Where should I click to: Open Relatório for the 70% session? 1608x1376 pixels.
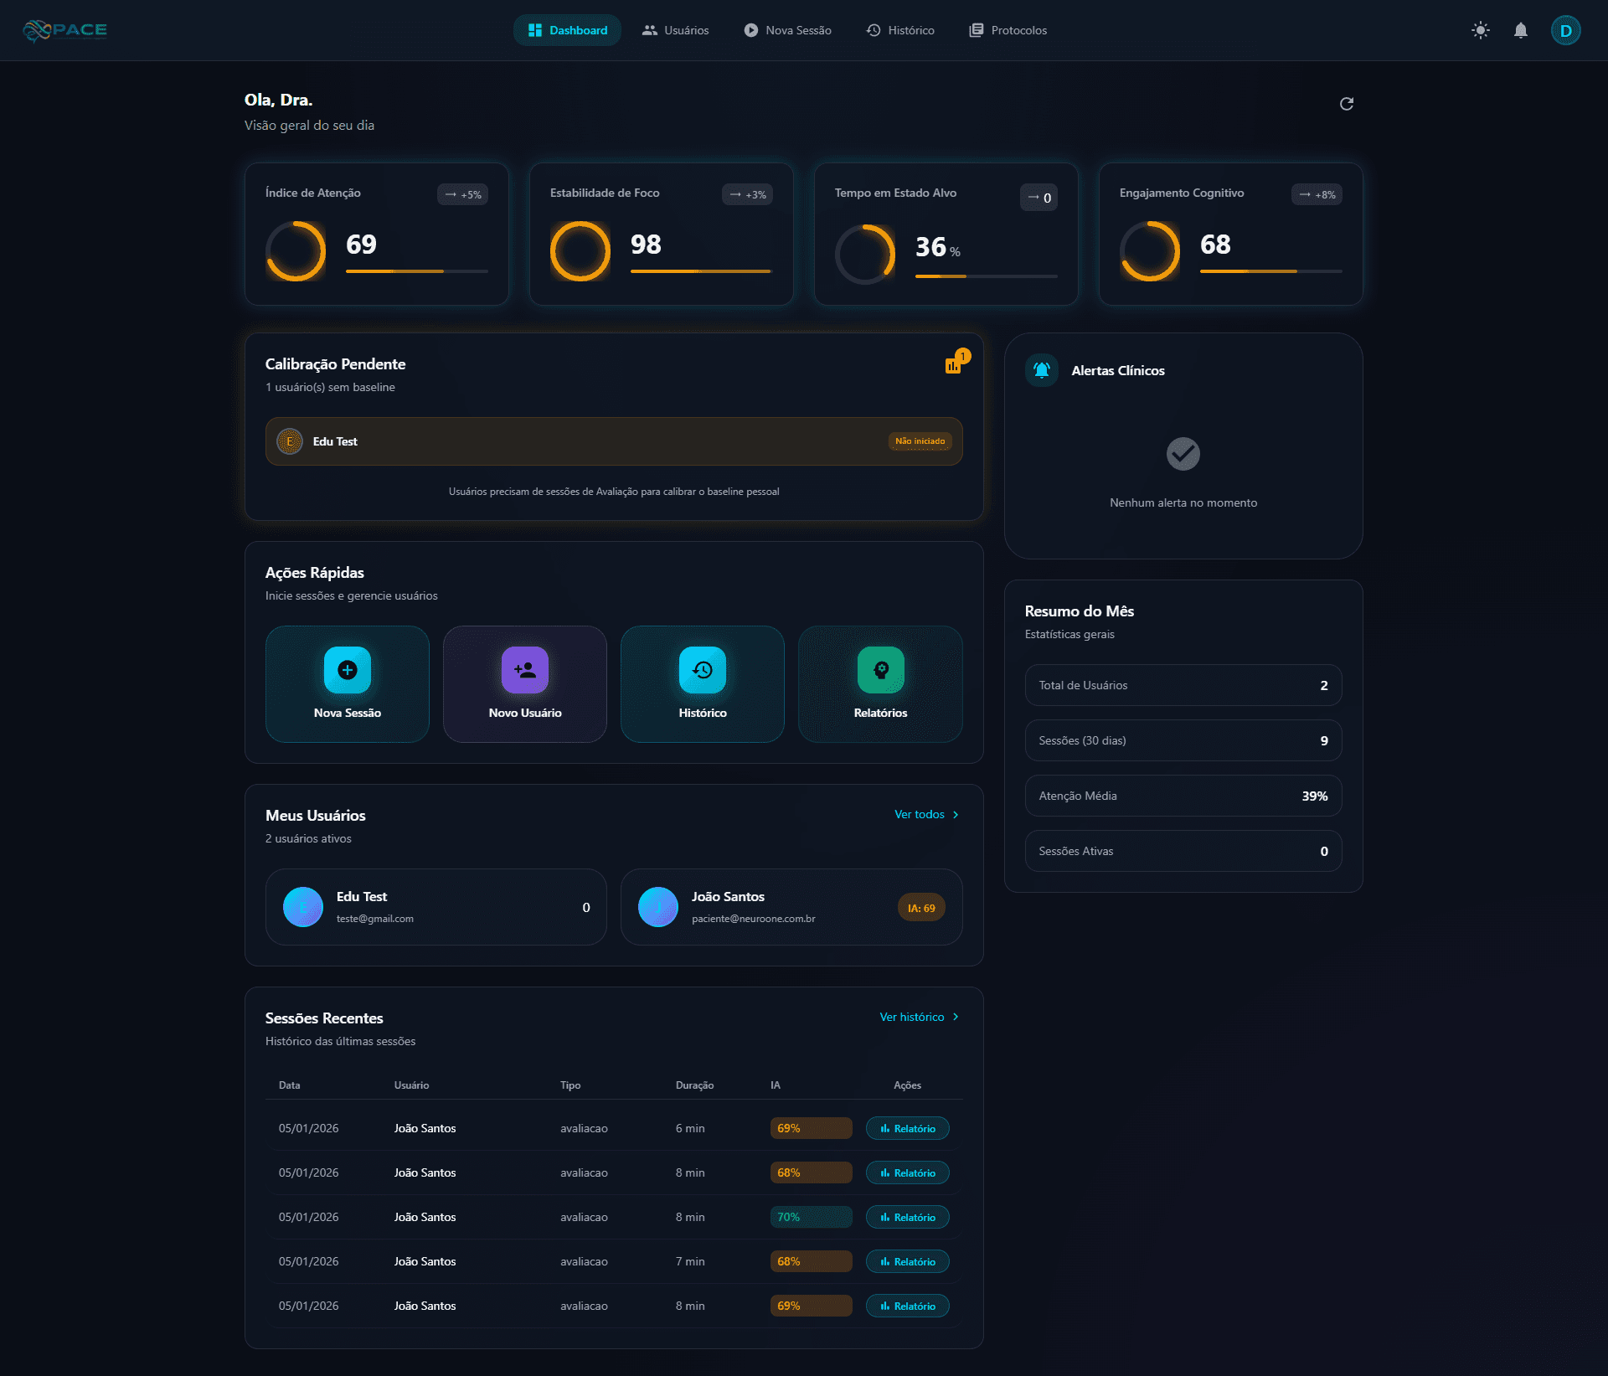908,1217
